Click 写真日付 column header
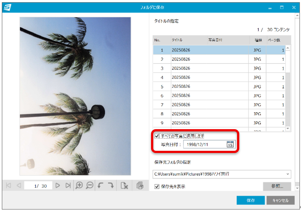301x211 pixels. (229, 40)
